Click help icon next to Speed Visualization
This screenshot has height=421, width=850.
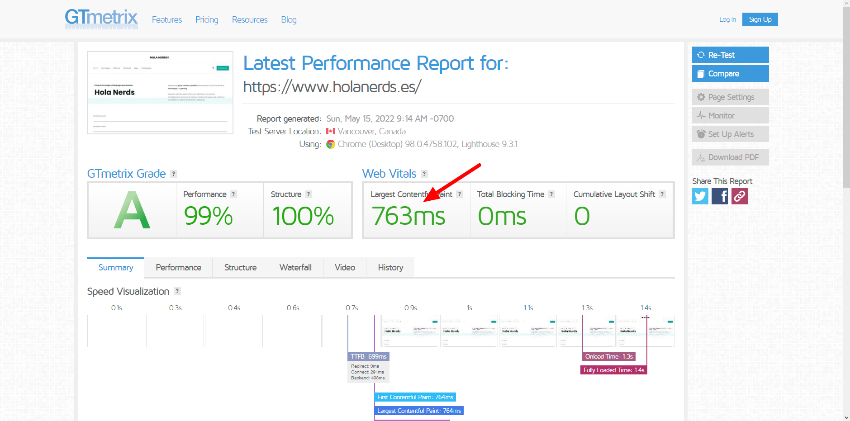pos(177,291)
